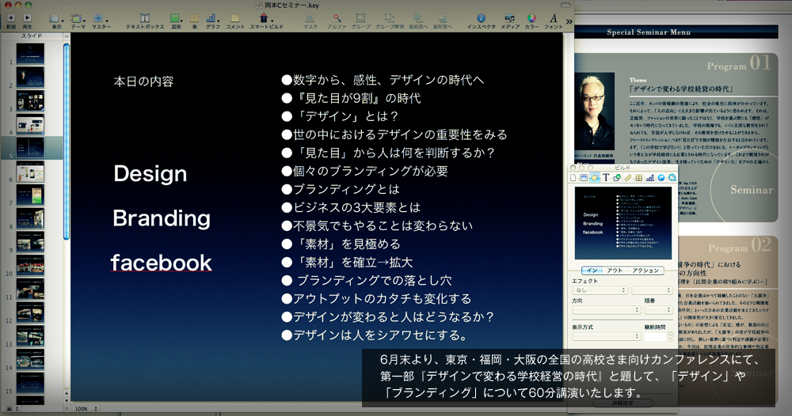
Task: Click 最前面へ bring to front
Action: 417,21
